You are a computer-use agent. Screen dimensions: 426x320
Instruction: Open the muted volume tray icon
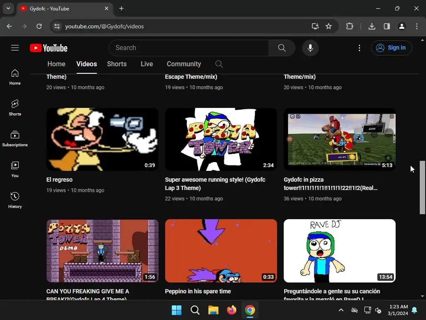coord(378,310)
